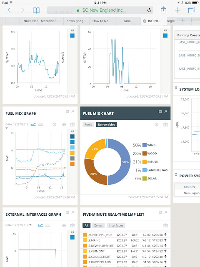200x267 pixels.
Task: Download External Interfaces Graph data
Action: pos(72,225)
